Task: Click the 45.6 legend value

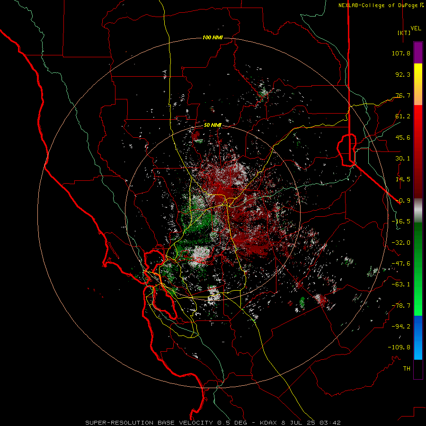Action: click(403, 137)
